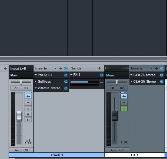Screen dimensions: 167x159
Task: Open CLA-2A Stereo plugin editor
Action: (x=145, y=82)
